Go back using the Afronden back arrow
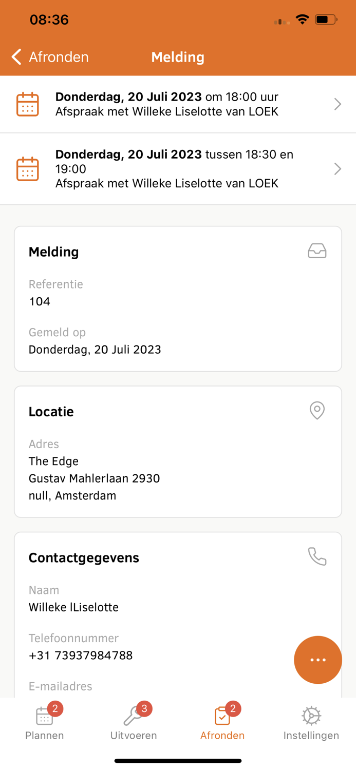 [16, 57]
